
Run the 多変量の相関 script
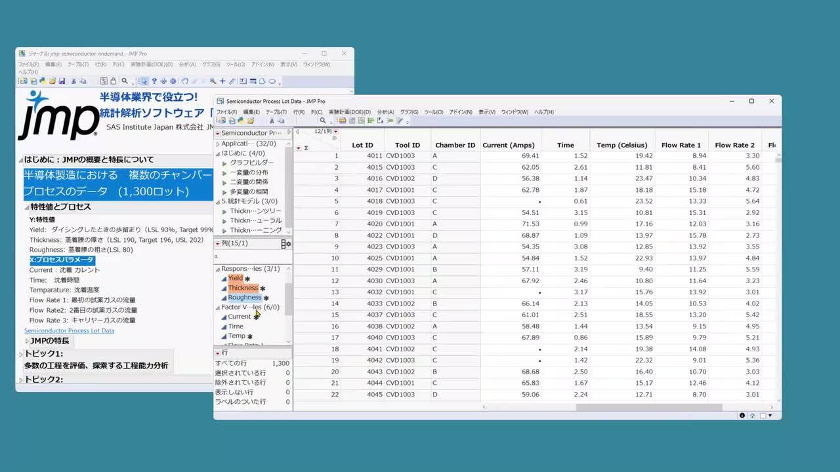coord(249,191)
